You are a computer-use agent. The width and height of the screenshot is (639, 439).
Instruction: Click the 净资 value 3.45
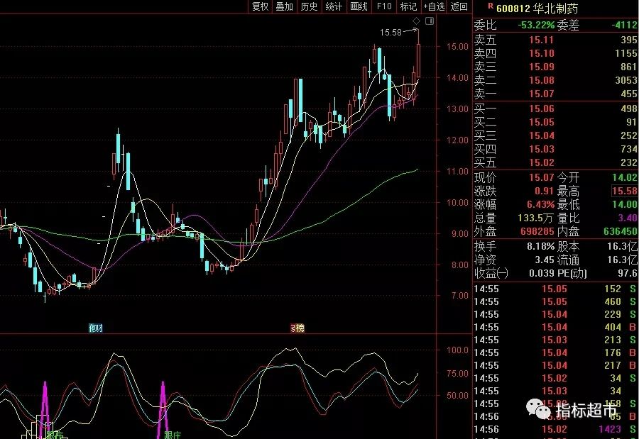click(x=544, y=260)
